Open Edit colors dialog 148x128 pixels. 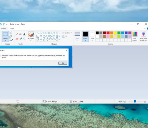coord(135,37)
